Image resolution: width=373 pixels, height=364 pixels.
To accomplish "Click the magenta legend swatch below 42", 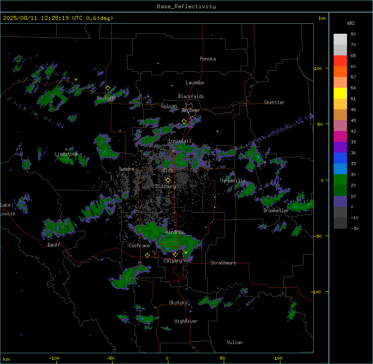I will click(340, 136).
